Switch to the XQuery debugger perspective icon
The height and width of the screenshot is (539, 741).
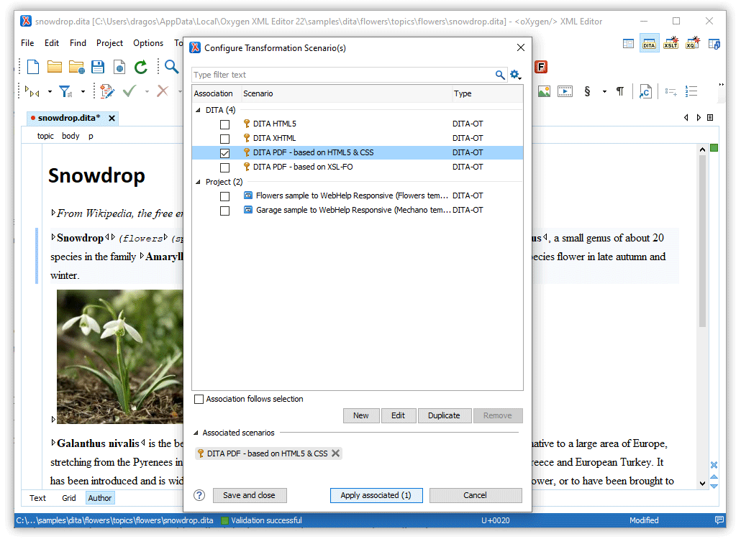(692, 43)
